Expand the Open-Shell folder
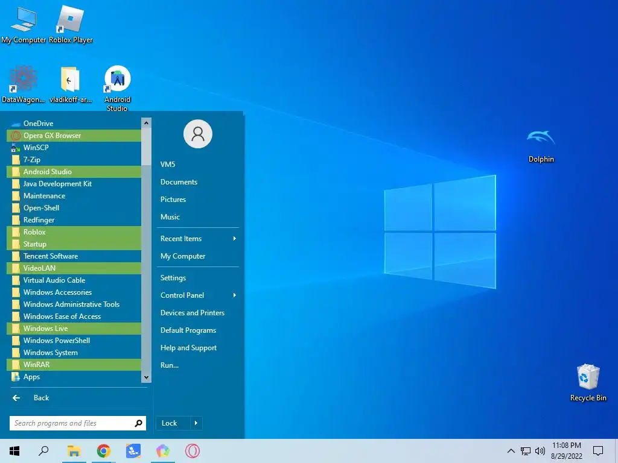The height and width of the screenshot is (463, 618). 74,208
